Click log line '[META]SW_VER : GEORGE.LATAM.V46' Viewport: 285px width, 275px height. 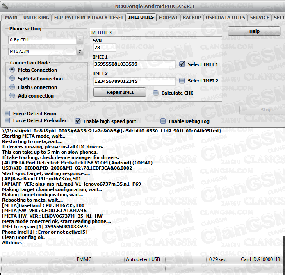(44, 211)
